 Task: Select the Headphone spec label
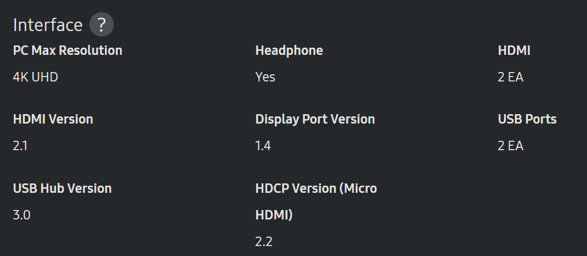[289, 50]
